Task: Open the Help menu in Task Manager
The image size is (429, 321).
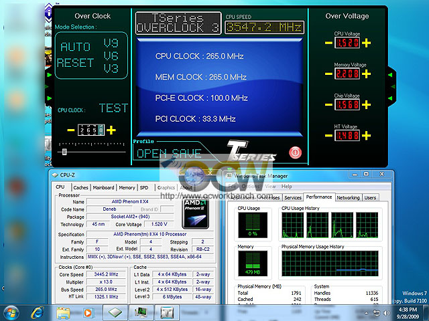Action: (x=286, y=187)
